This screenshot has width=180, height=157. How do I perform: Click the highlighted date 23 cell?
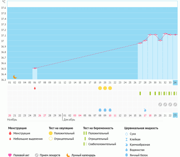point(175,115)
